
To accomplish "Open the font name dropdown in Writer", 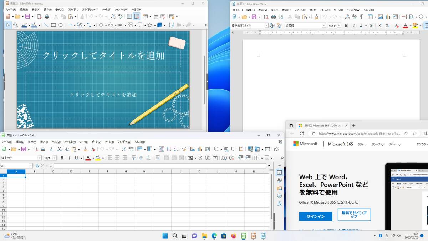I will click(x=324, y=25).
